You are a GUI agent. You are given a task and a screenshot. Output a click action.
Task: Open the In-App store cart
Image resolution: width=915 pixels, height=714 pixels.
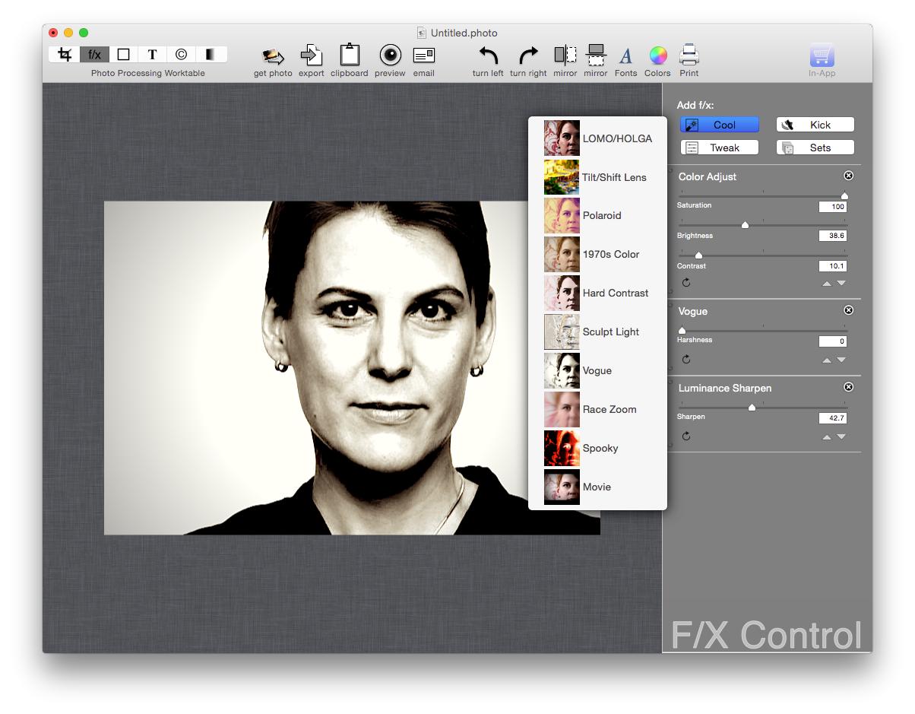[822, 55]
